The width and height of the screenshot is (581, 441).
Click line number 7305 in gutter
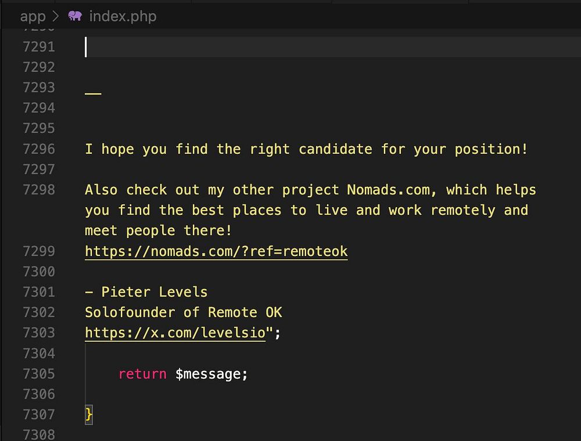[39, 374]
